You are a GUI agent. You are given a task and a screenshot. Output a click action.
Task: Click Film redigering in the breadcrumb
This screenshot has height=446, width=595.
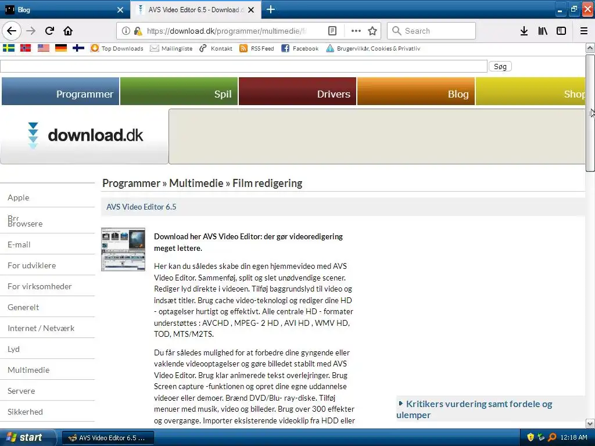pos(267,183)
